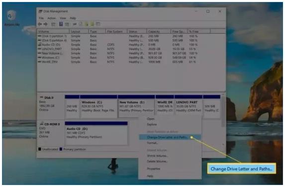
Task: Click the blue Primary partition legend swatch
Action: coord(61,149)
